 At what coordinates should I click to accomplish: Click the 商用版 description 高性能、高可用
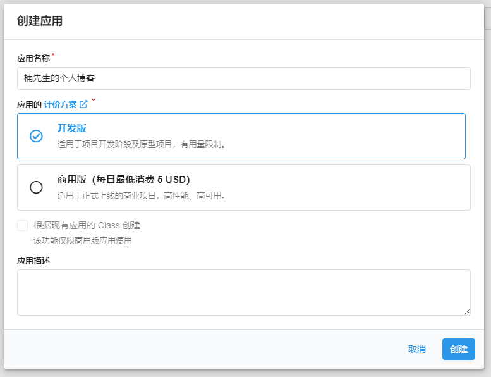click(x=142, y=195)
